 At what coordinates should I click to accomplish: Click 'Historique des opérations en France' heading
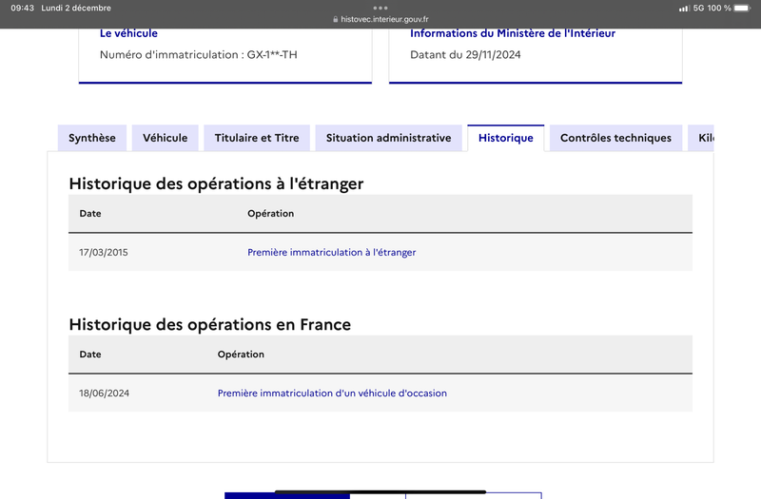[x=209, y=324]
